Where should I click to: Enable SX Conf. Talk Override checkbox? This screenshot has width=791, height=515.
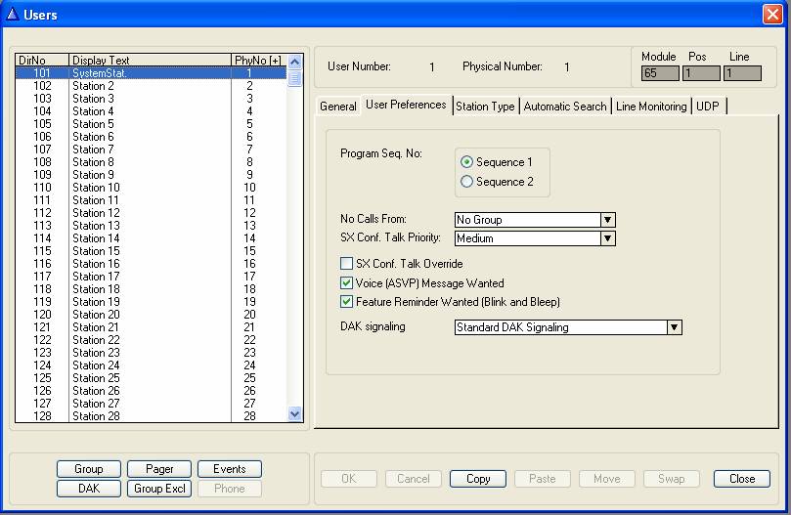(x=346, y=263)
